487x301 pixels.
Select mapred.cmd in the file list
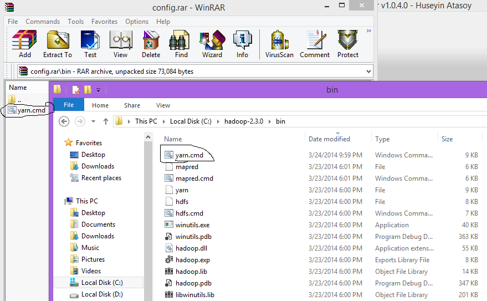(194, 178)
